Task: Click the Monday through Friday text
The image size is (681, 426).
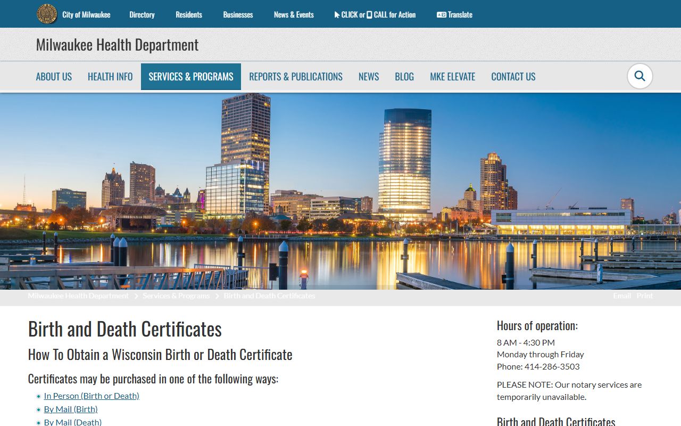Action: 541,354
